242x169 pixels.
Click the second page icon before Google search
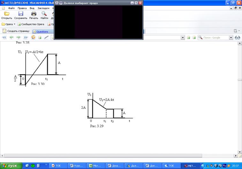[x=194, y=38]
